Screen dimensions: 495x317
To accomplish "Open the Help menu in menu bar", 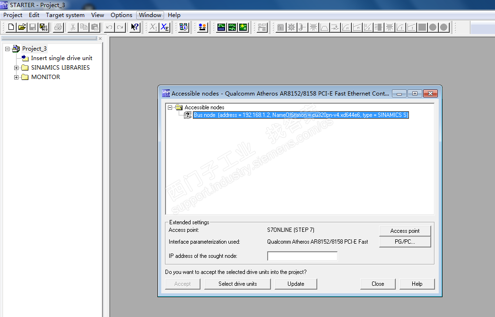I will (x=174, y=15).
